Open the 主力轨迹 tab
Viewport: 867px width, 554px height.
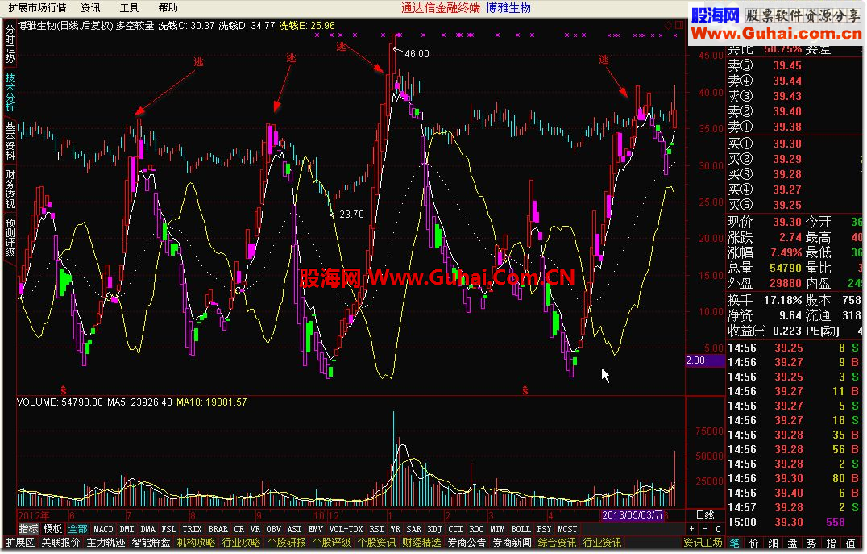(x=106, y=543)
